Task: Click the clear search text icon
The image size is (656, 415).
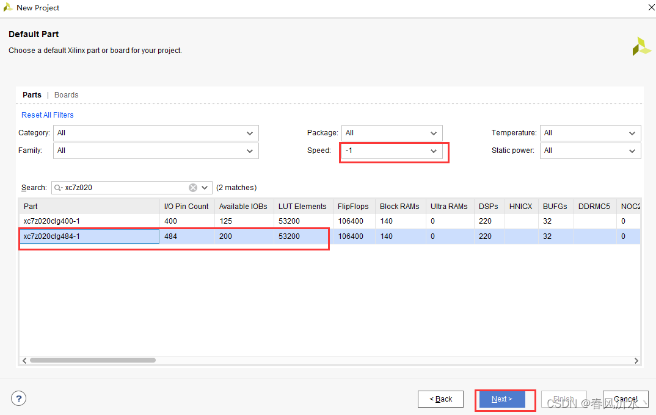Action: point(193,188)
